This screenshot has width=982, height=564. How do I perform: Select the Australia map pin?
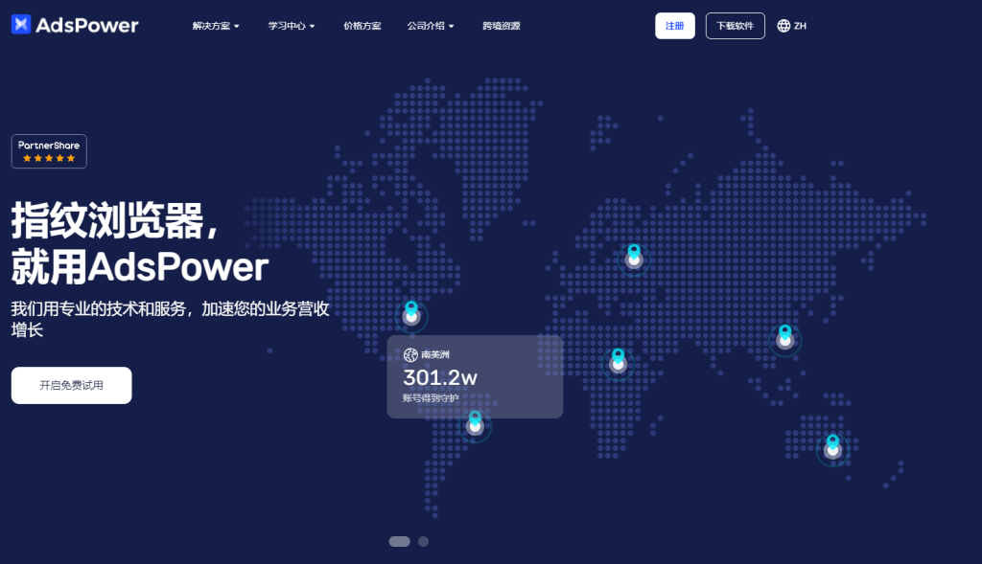pyautogui.click(x=832, y=445)
